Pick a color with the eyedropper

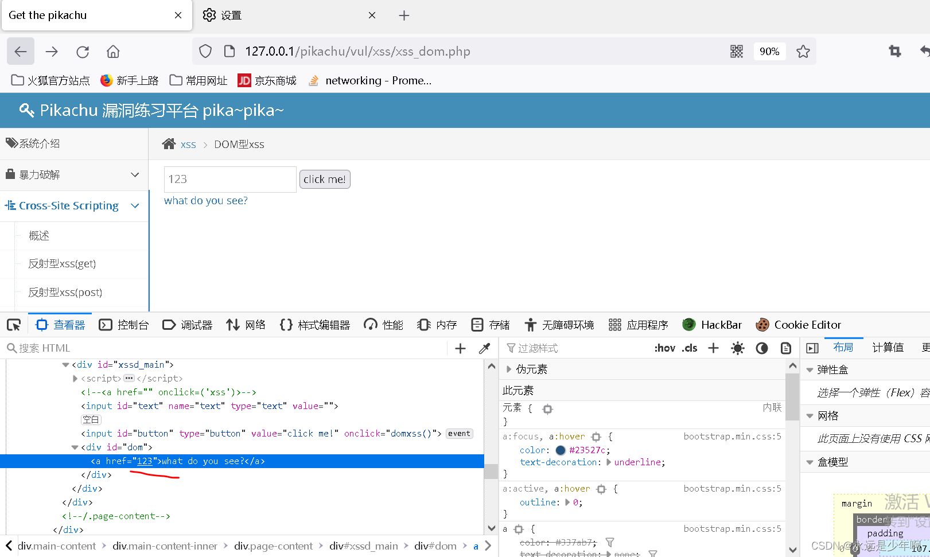click(484, 348)
